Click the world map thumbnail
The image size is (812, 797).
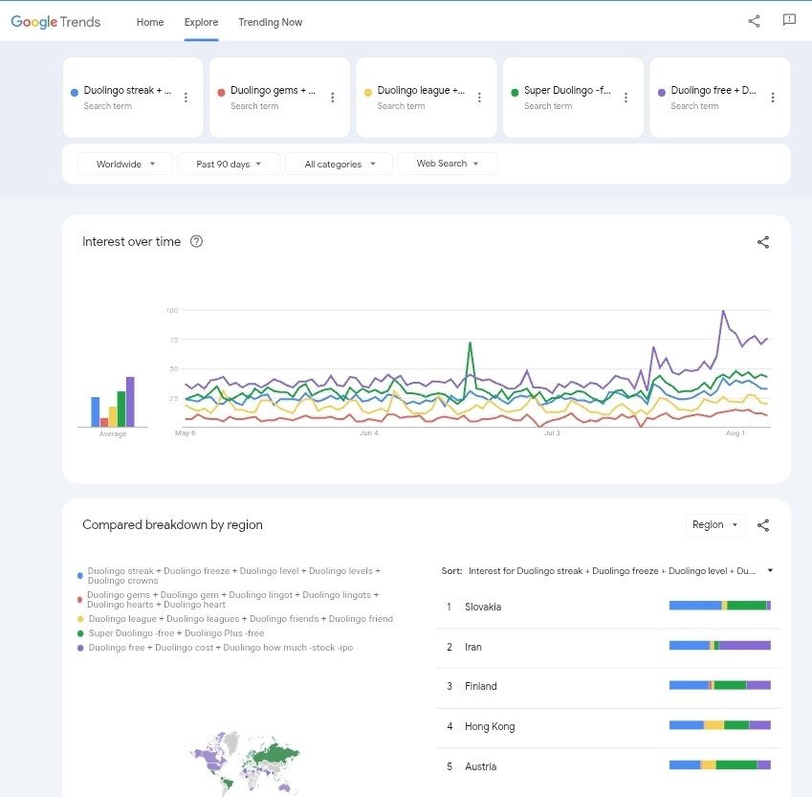[245, 763]
